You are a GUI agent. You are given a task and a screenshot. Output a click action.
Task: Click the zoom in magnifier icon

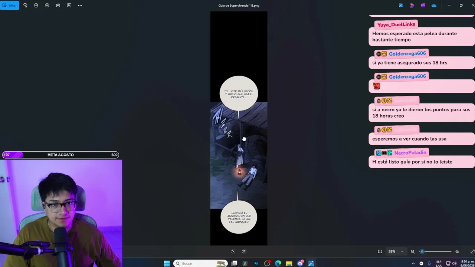tap(457, 251)
